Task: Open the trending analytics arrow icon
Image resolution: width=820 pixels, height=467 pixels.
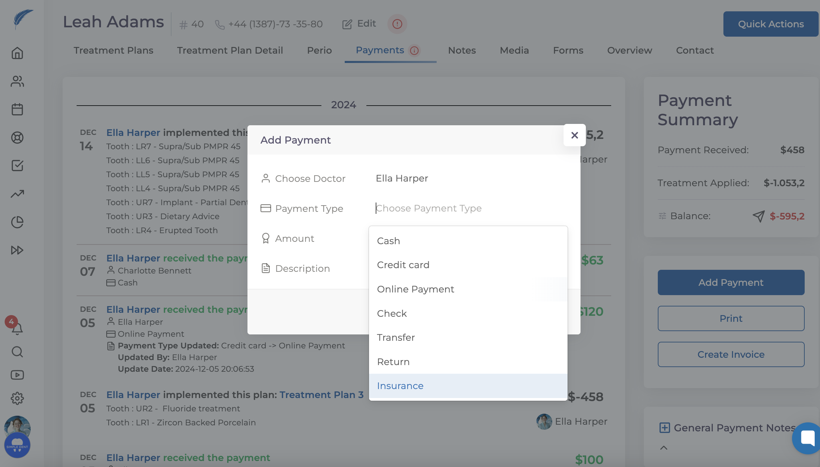Action: pos(17,194)
